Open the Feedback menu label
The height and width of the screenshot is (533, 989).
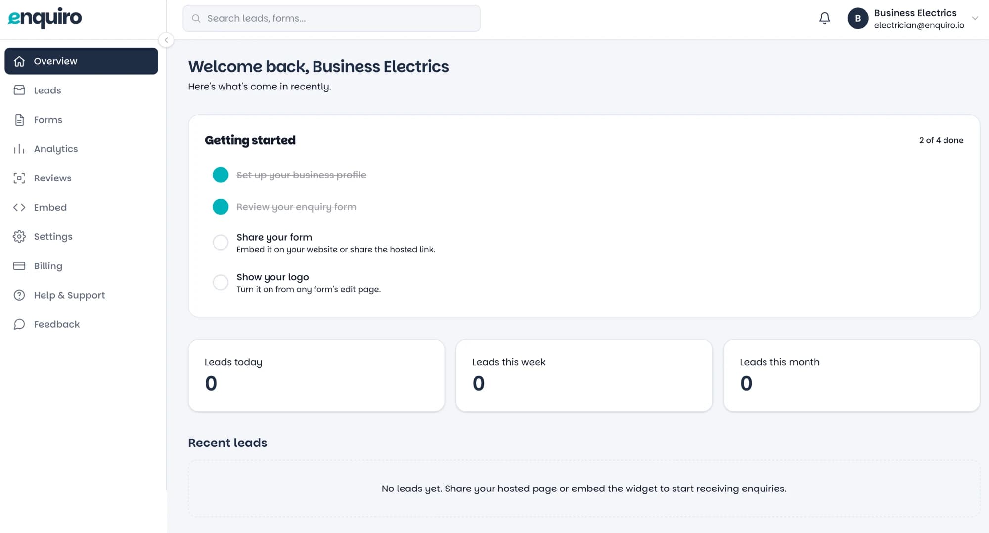tap(57, 324)
